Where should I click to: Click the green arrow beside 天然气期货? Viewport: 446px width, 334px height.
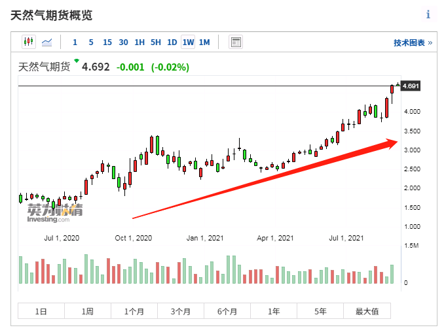(77, 61)
